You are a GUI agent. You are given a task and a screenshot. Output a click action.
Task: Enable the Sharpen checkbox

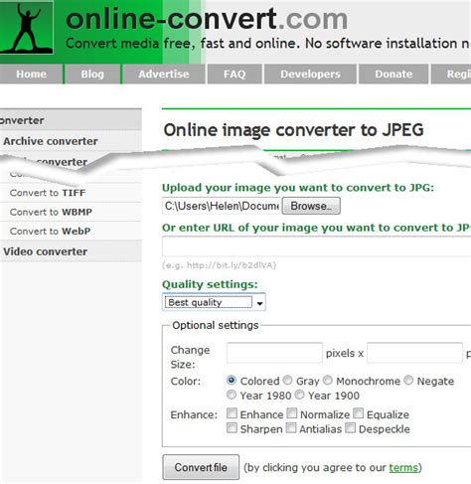point(232,428)
